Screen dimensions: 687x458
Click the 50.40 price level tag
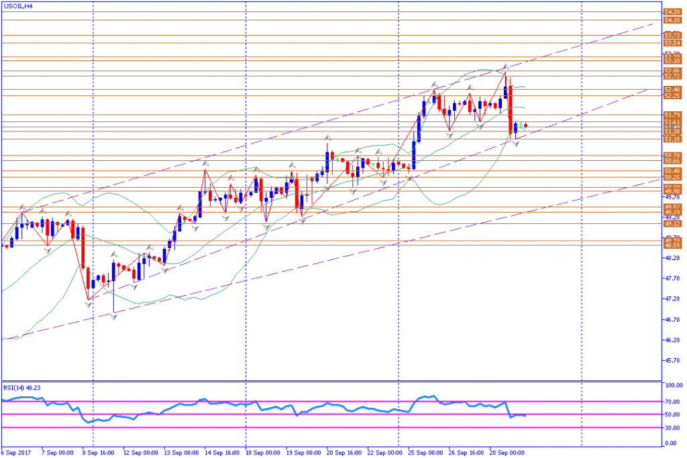coord(672,171)
